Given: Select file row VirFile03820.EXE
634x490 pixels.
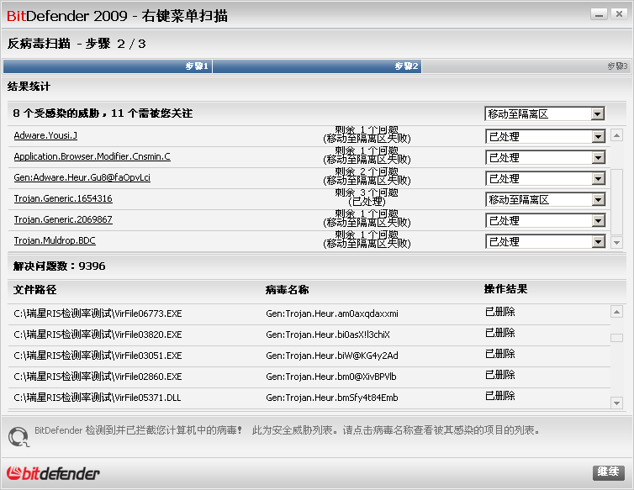Looking at the screenshot, I should coord(309,335).
